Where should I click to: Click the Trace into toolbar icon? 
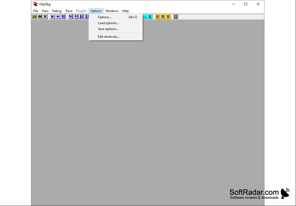click(x=81, y=17)
